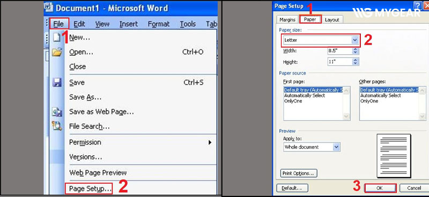Image resolution: width=429 pixels, height=197 pixels.
Task: Select Close in the File menu
Action: 77,67
